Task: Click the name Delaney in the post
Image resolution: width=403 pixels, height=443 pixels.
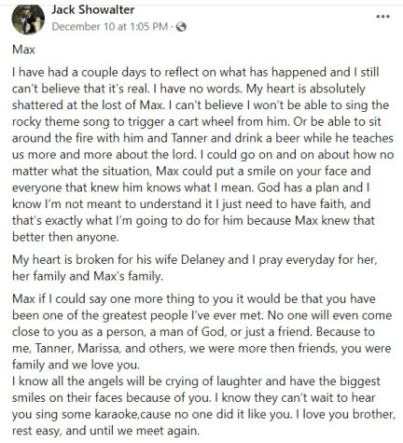Action: [x=202, y=259]
